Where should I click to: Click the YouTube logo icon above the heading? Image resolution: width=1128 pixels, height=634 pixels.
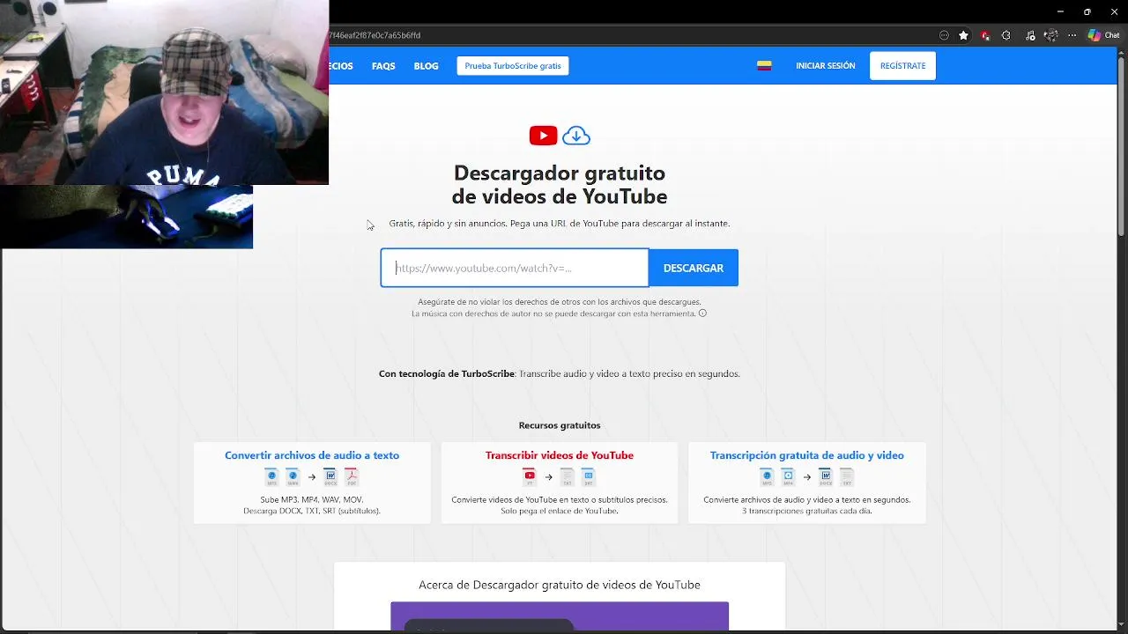543,136
